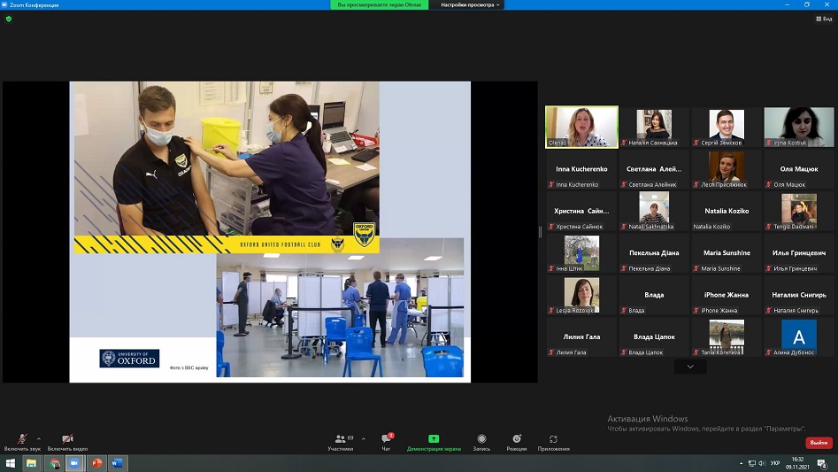Unmute microphone with Включить звук button

click(21, 441)
